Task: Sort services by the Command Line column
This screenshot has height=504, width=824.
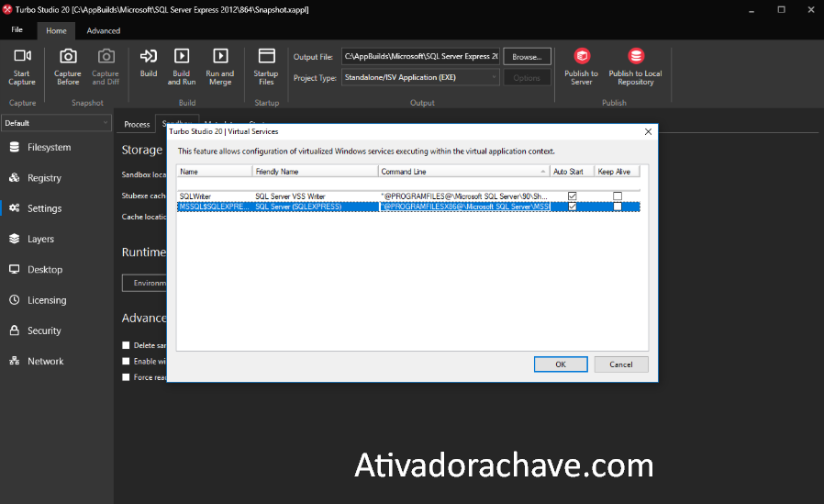Action: coord(463,172)
